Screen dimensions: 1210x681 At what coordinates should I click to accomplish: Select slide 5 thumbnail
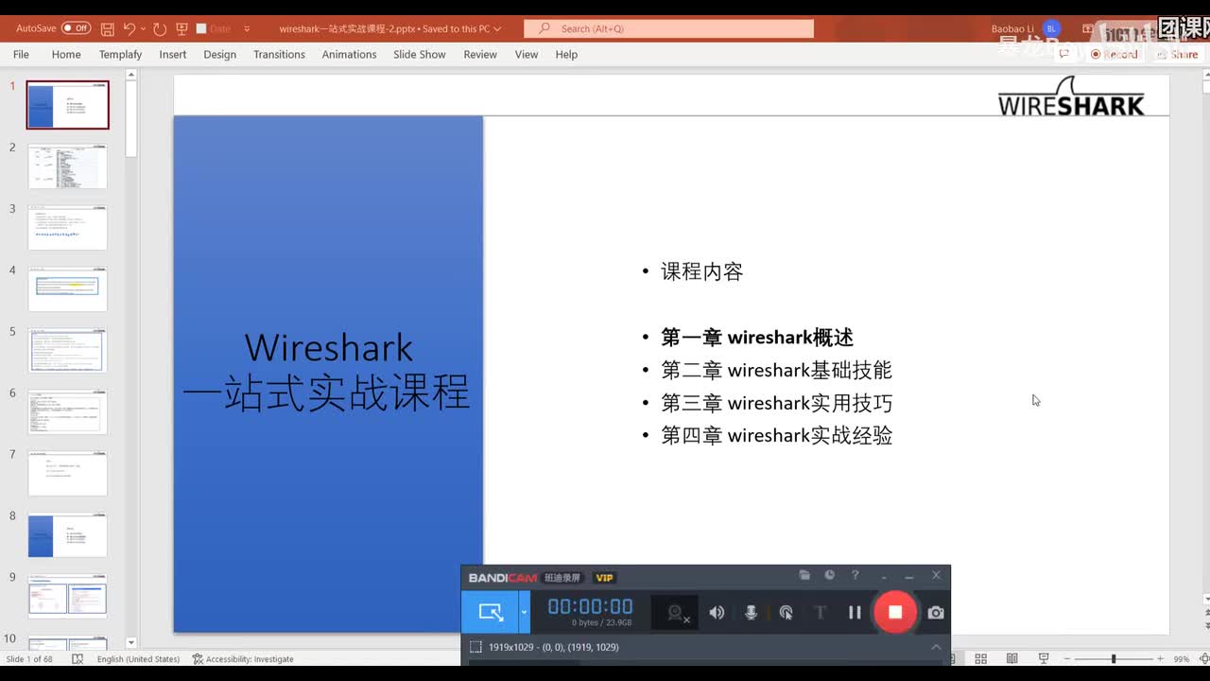tap(67, 351)
